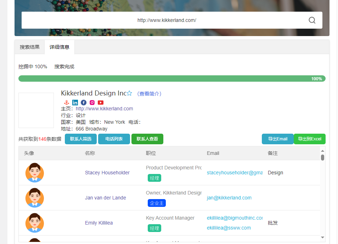Viewport: 338px width, 244px height.
Task: Click the 职位 column header
Action: pos(151,153)
